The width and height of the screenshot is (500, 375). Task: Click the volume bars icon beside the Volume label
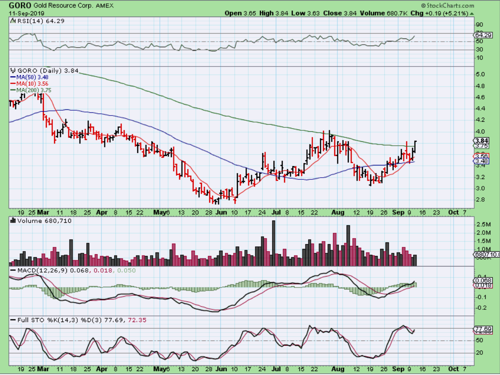(13, 221)
